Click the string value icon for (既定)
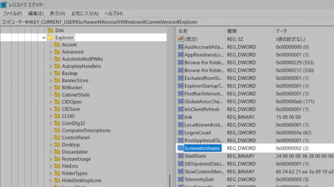Image resolution: width=334 pixels, height=187 pixels. [x=180, y=39]
